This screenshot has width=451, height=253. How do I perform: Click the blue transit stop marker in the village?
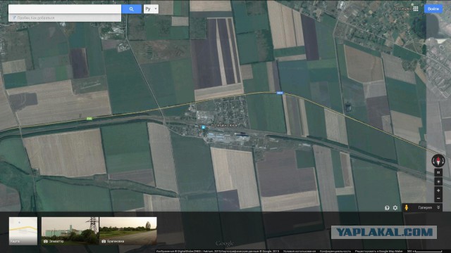204,127
